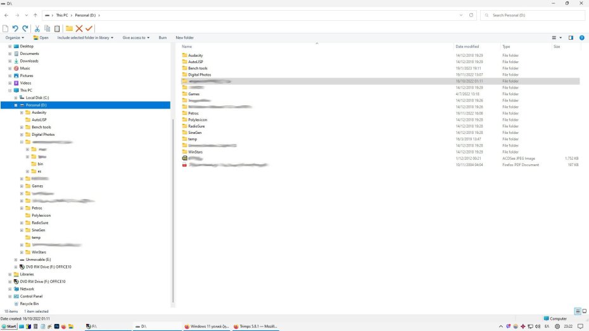Expand Local Disk (C:) in the tree
589x331 pixels.
pyautogui.click(x=16, y=98)
